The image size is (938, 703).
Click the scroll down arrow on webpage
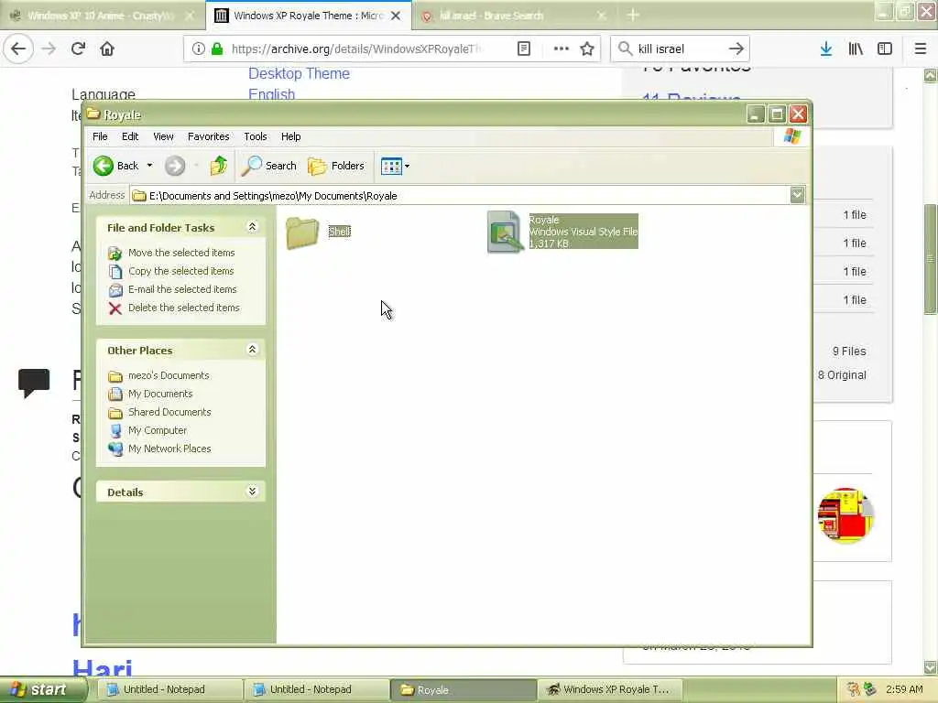point(930,667)
